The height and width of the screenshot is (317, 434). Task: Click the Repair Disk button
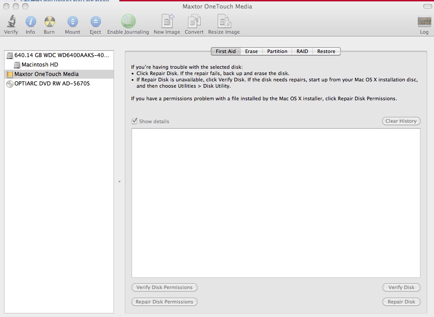pyautogui.click(x=402, y=302)
